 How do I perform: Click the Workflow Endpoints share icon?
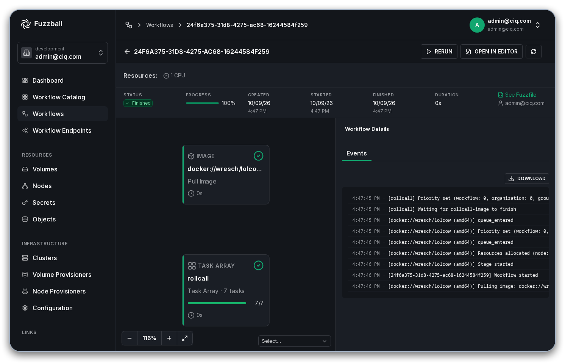25,130
